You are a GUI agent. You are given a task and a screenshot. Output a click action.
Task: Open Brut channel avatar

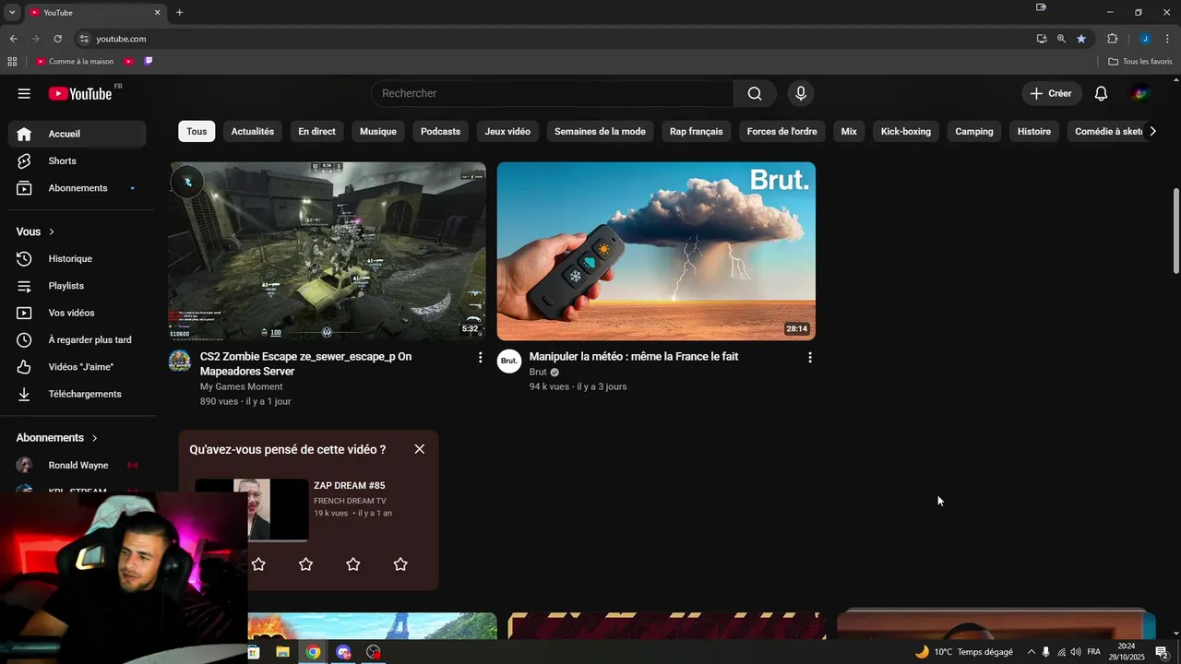(509, 361)
